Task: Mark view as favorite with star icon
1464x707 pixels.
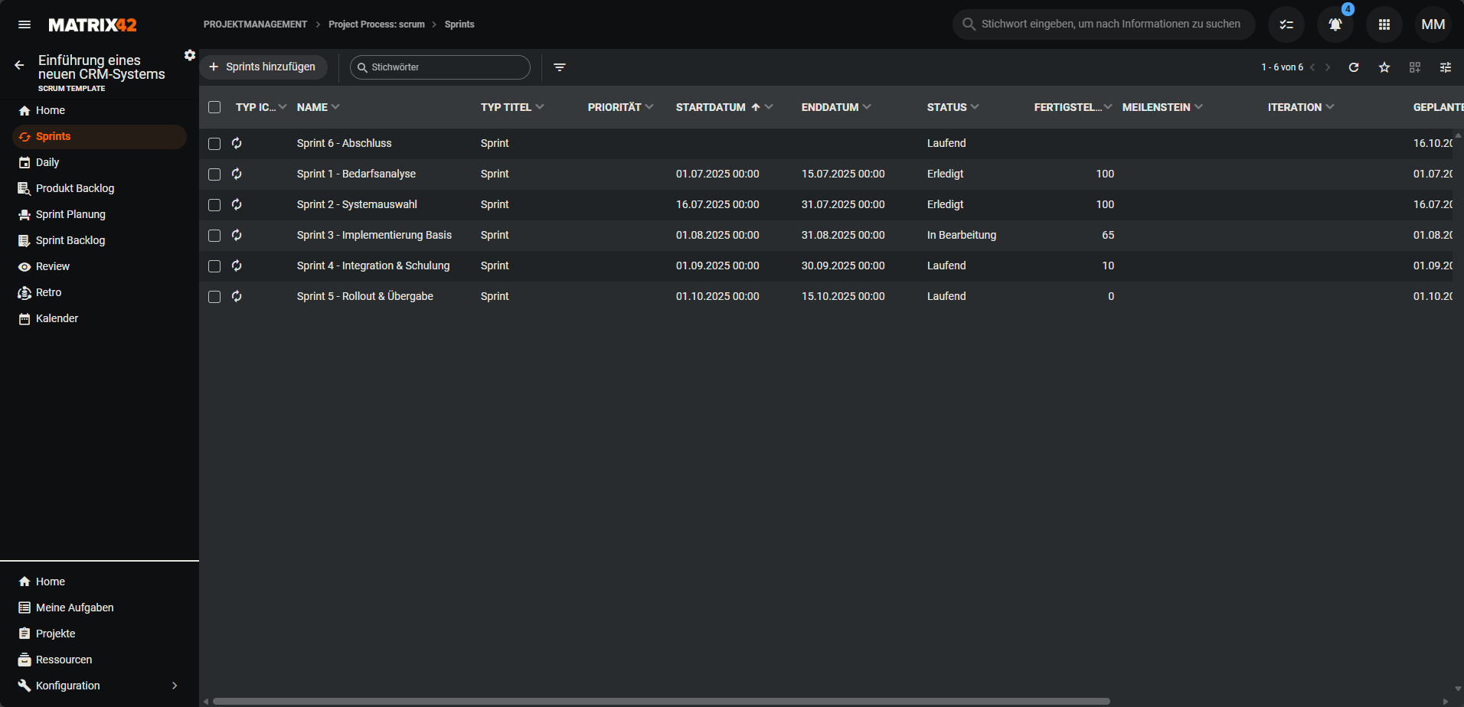Action: point(1384,67)
